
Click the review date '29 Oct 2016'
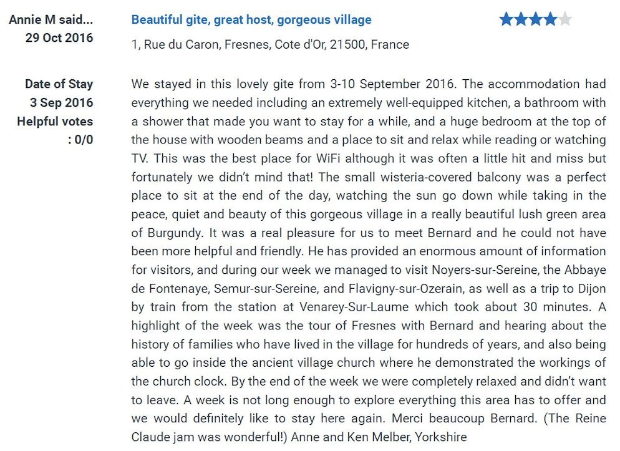[59, 37]
